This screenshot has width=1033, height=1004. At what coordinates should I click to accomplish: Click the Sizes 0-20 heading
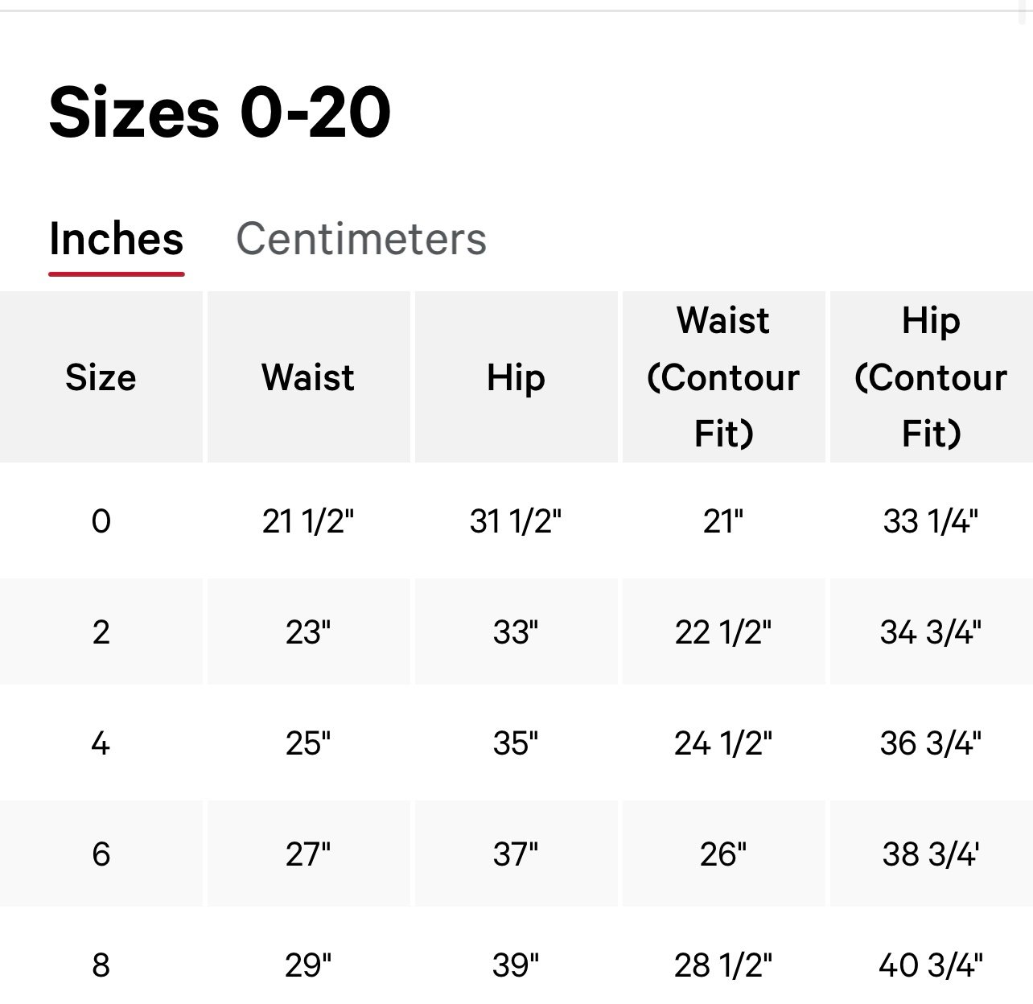pos(220,112)
